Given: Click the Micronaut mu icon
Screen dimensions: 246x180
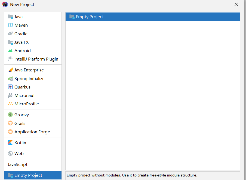Looking at the screenshot, I should pyautogui.click(x=10, y=96).
